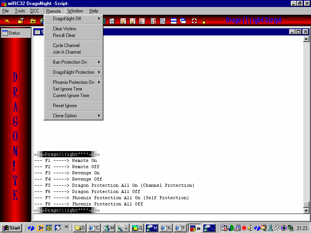Click the Connect lightning bolt icon
Image resolution: width=311 pixels, height=233 pixels.
pyautogui.click(x=7, y=21)
